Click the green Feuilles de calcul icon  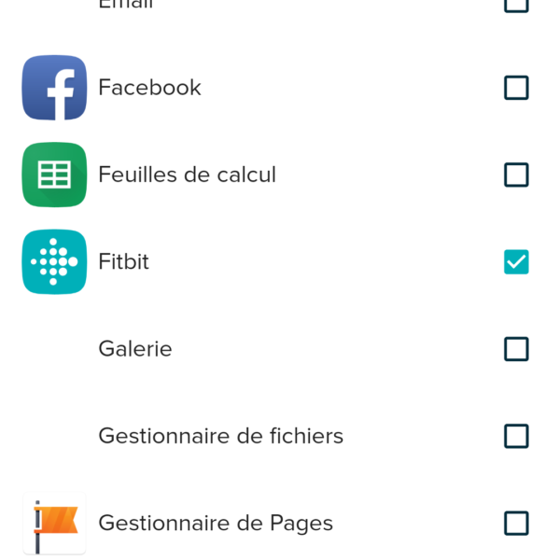coord(54,175)
